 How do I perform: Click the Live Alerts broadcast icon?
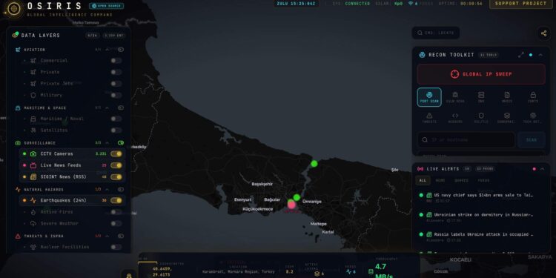(420, 169)
